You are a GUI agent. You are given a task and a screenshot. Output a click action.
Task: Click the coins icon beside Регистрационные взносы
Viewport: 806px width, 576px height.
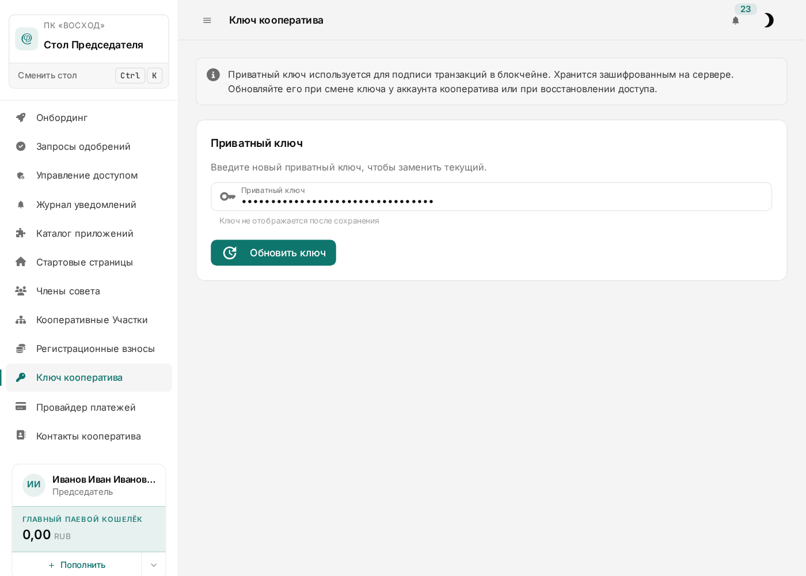21,348
